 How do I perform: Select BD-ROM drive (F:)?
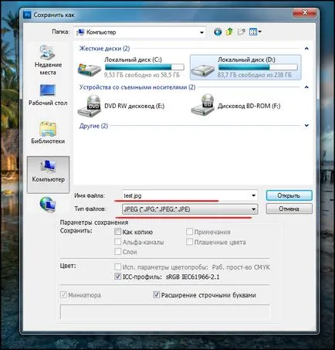click(x=236, y=106)
